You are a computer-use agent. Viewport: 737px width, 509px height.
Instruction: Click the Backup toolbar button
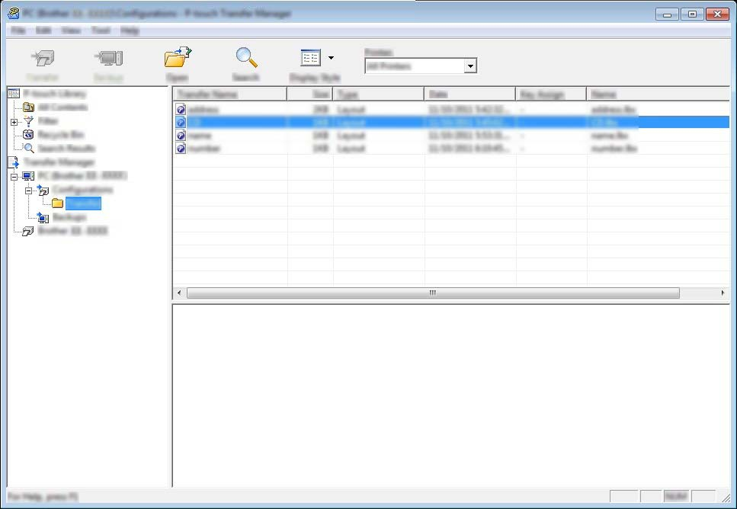tap(108, 65)
